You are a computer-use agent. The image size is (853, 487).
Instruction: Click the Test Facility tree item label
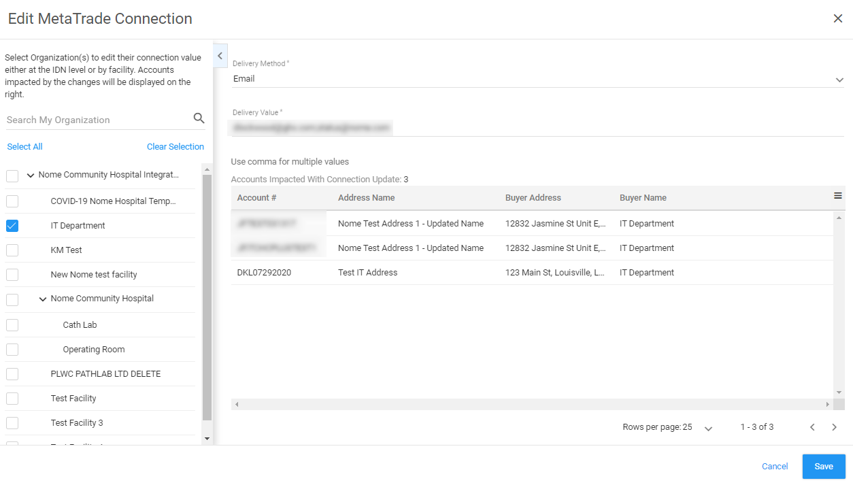73,399
